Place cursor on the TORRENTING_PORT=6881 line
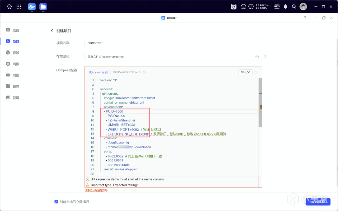The image size is (338, 211). click(166, 134)
